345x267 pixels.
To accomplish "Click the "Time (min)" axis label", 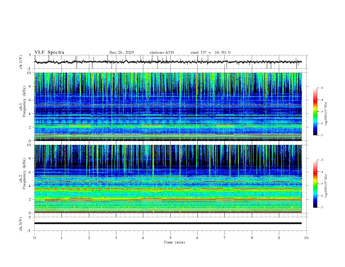I will click(174, 242).
